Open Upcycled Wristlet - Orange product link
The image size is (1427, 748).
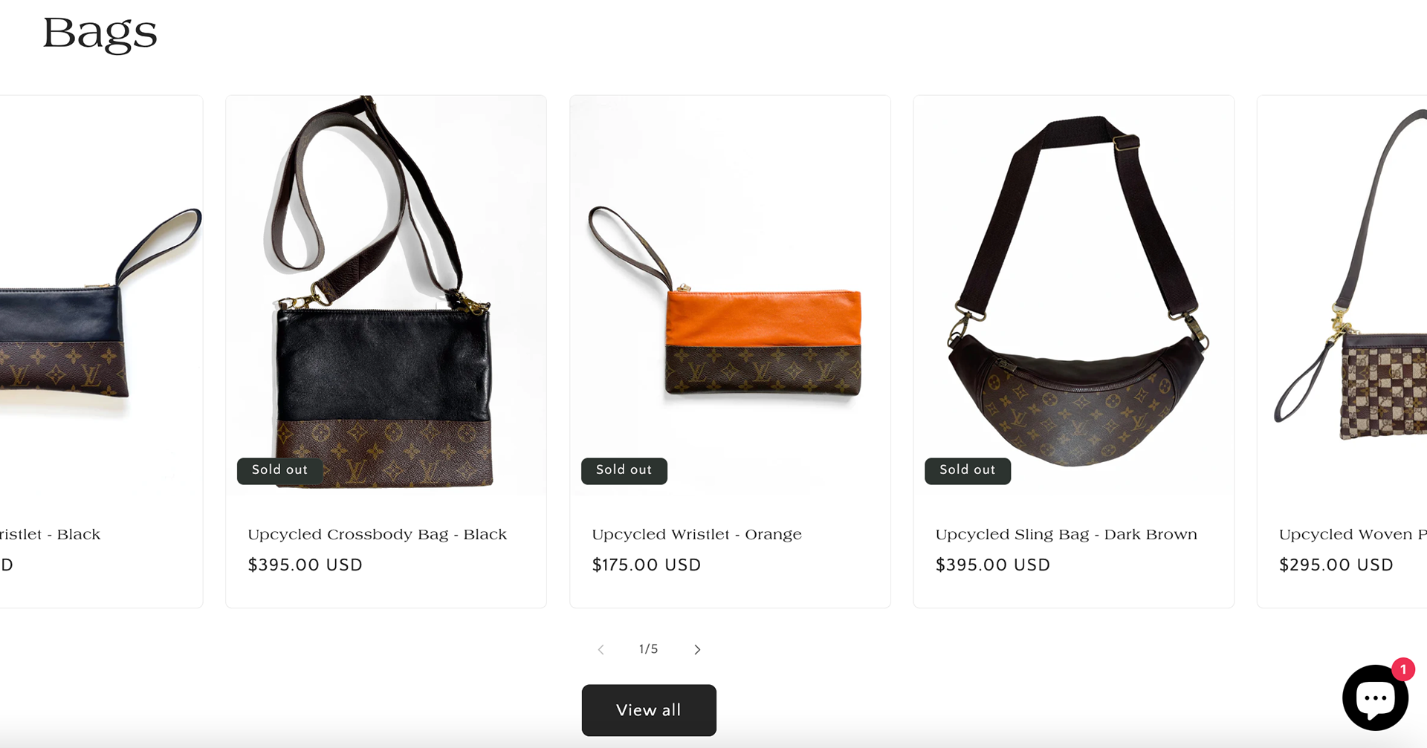(696, 535)
